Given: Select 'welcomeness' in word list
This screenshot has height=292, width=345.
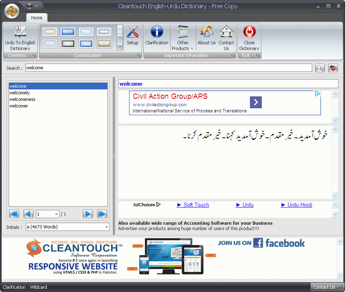Looking at the screenshot, I should [58, 99].
